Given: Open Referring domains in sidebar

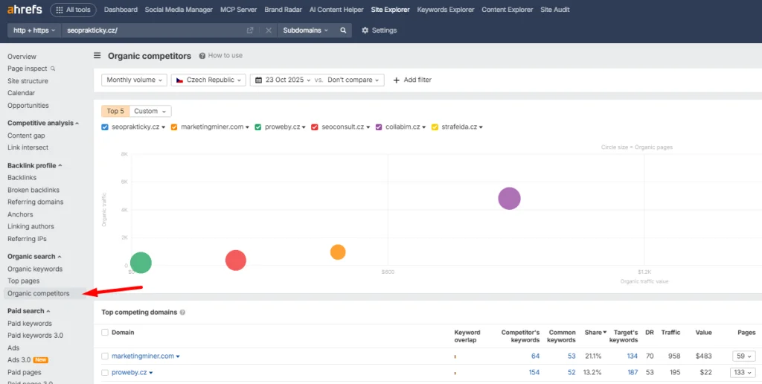Looking at the screenshot, I should click(x=36, y=202).
